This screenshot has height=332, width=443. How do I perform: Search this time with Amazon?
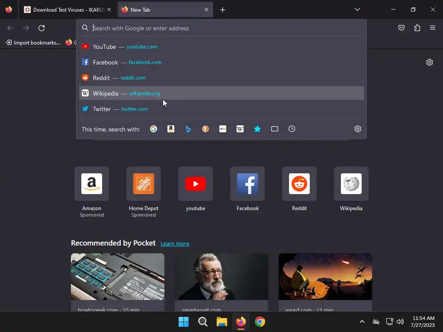pos(170,129)
